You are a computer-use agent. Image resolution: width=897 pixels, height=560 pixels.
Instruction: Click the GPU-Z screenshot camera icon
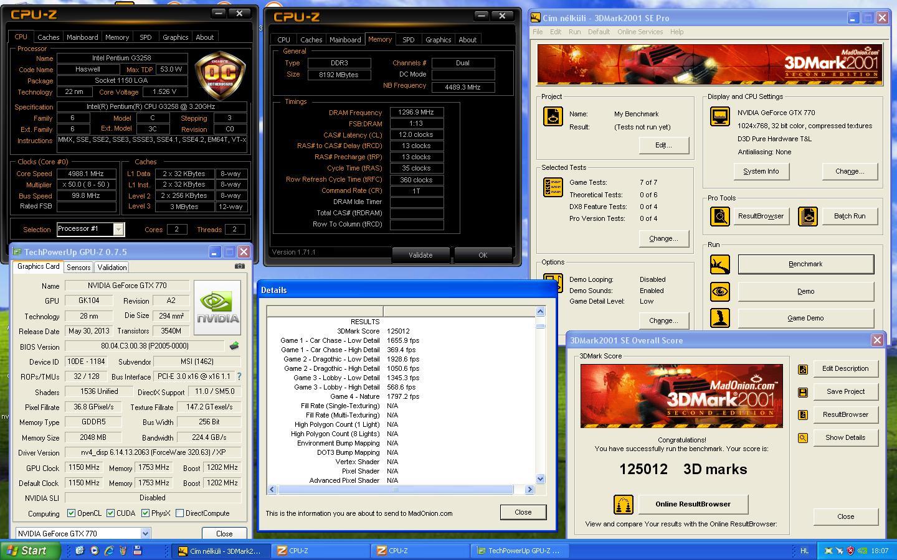[239, 266]
